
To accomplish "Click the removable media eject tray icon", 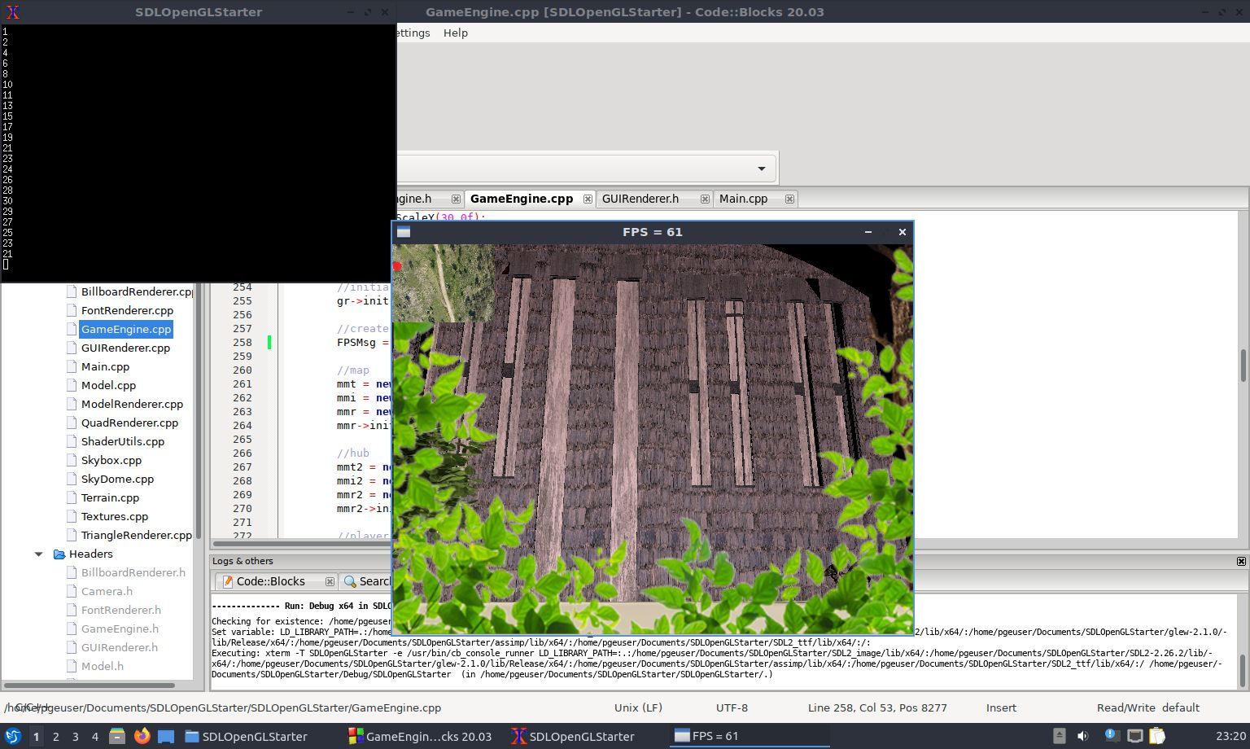I will coord(1060,737).
